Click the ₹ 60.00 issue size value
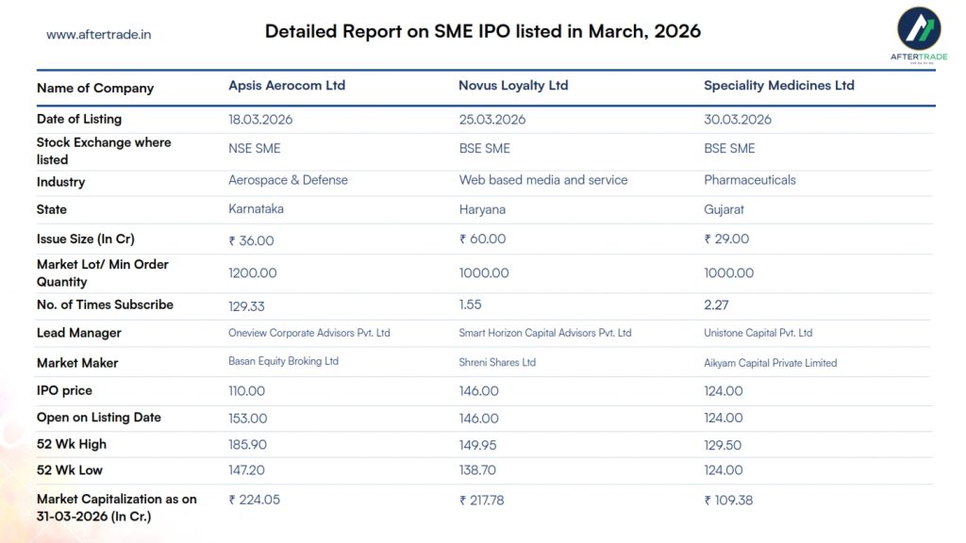The image size is (966, 543). pos(482,239)
